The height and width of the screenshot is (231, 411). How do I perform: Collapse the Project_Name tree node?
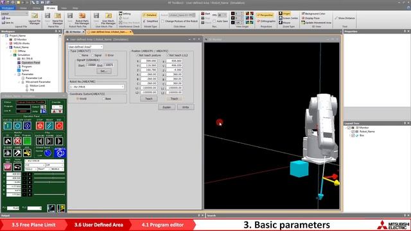coord(3,36)
